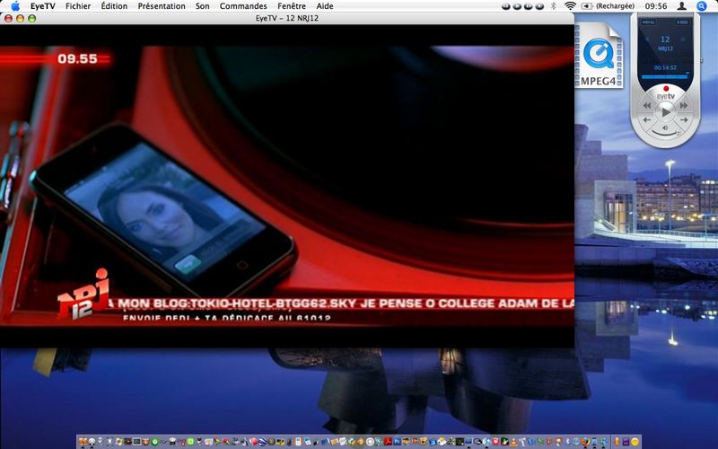Go to next channel with the right arrow
Image resolution: width=718 pixels, height=449 pixels.
tap(684, 120)
